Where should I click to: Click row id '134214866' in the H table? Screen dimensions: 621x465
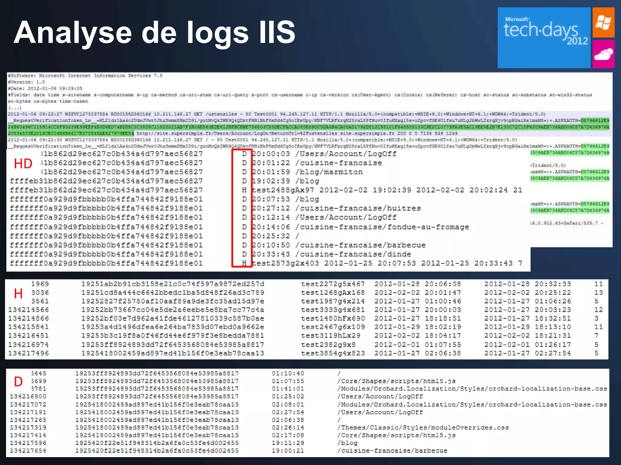(29, 318)
